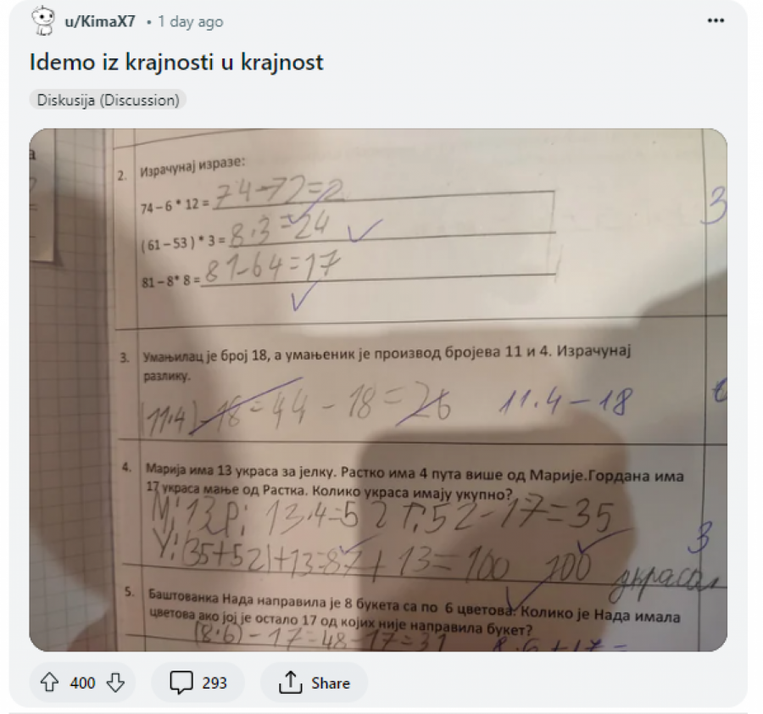763x714 pixels.
Task: Open the post titled 'Idemo iz krajnosti u krajnost'
Action: (x=176, y=63)
